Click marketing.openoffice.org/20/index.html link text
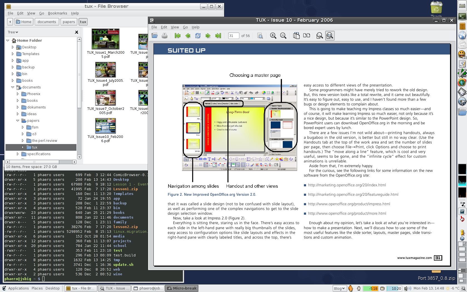Viewport: 467px width, 292px height. pos(347,185)
